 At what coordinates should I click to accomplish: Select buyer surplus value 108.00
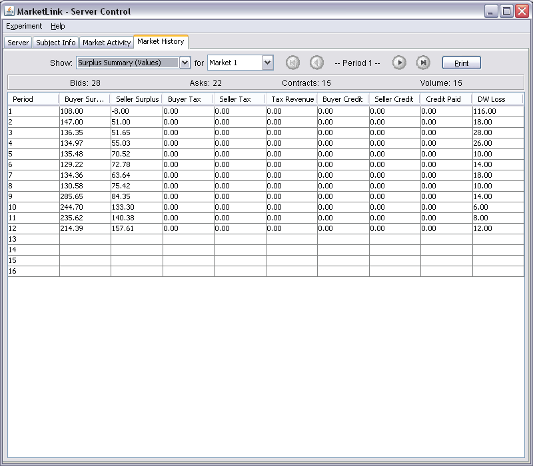point(85,111)
